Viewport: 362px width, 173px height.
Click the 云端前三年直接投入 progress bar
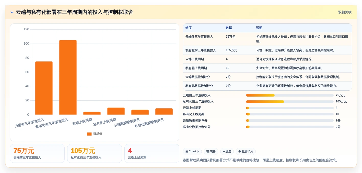pos(290,95)
